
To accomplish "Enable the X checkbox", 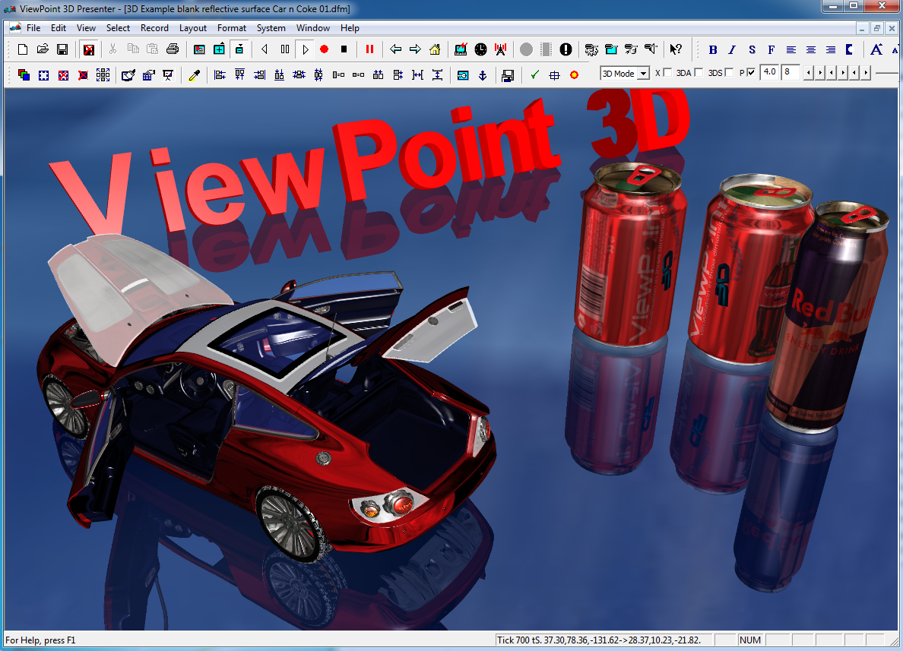I will tap(668, 73).
